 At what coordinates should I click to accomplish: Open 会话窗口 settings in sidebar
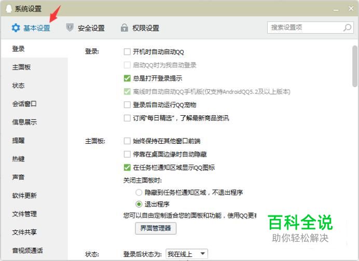35,104
